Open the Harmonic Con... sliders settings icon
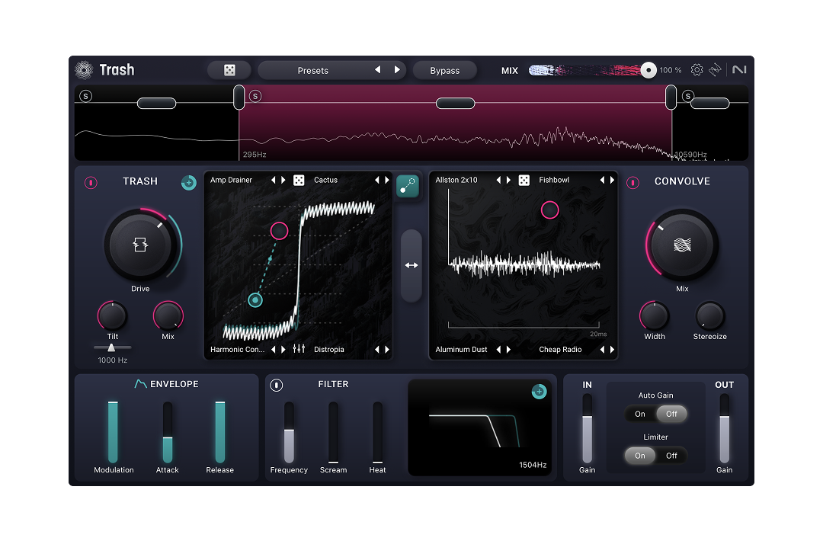This screenshot has height=541, width=823. point(299,350)
